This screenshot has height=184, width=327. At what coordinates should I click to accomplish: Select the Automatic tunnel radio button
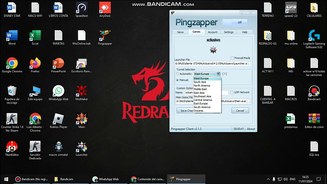(178, 74)
